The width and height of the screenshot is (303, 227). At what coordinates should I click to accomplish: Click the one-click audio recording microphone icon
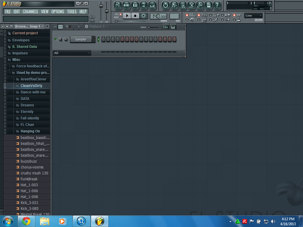pos(200,5)
